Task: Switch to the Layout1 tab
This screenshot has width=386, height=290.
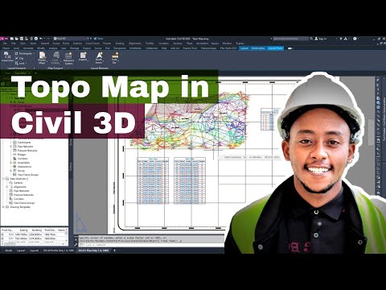Action: pyautogui.click(x=21, y=251)
